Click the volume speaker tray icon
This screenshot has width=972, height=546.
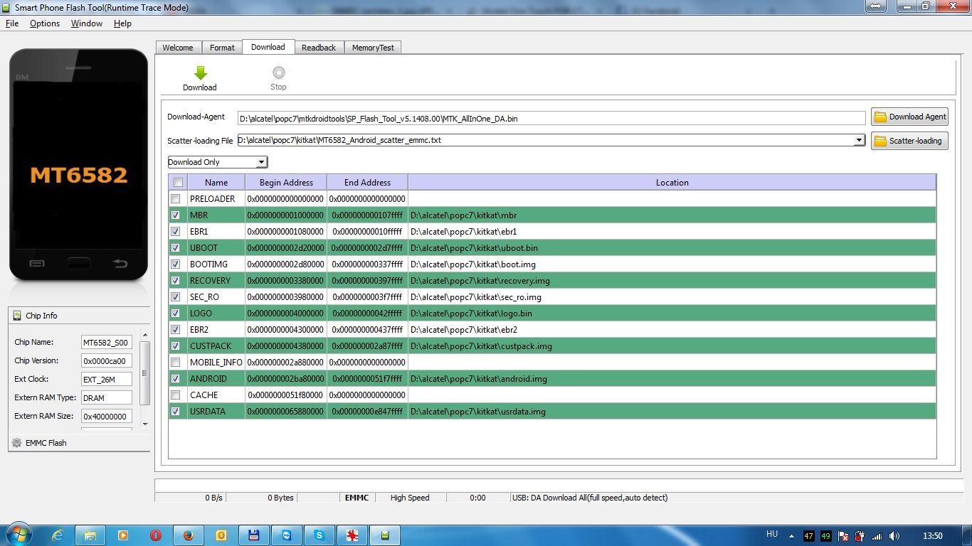tap(894, 536)
